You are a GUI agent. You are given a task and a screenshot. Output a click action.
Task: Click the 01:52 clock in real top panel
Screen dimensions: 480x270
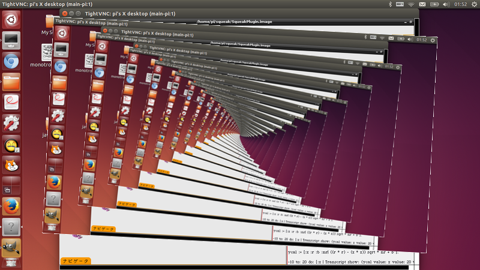coord(460,4)
